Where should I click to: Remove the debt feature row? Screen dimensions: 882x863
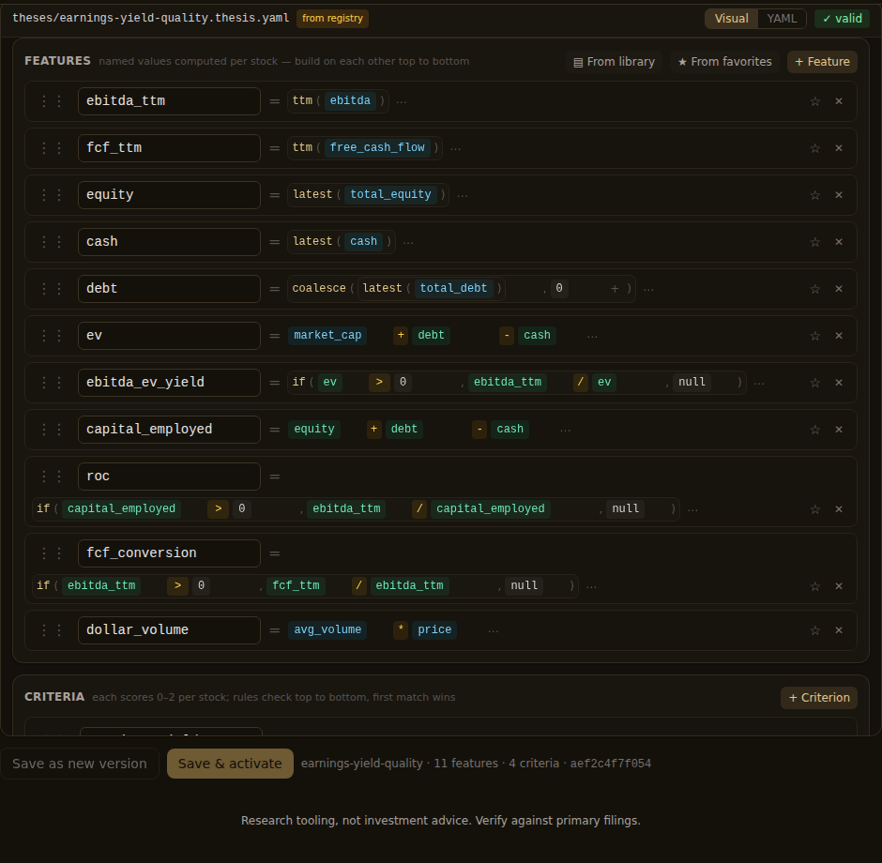[x=839, y=289]
